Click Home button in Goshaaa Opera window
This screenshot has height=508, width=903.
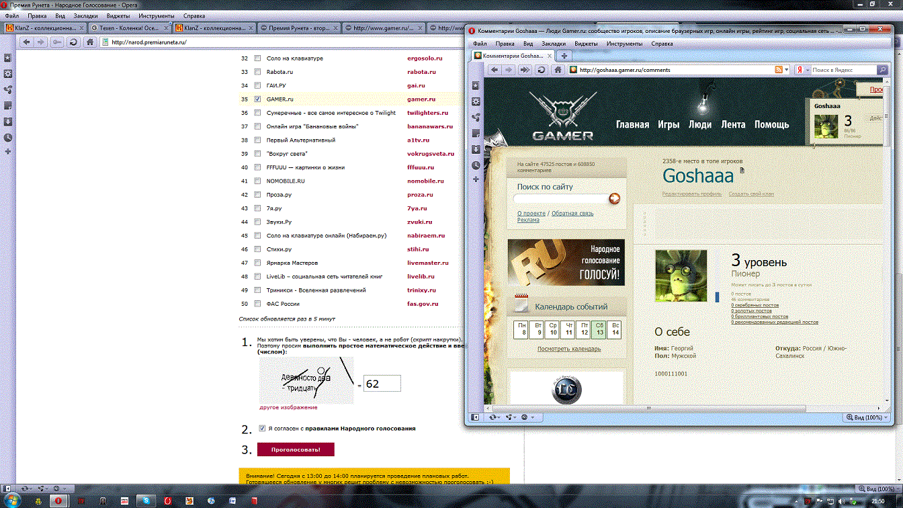pyautogui.click(x=558, y=70)
